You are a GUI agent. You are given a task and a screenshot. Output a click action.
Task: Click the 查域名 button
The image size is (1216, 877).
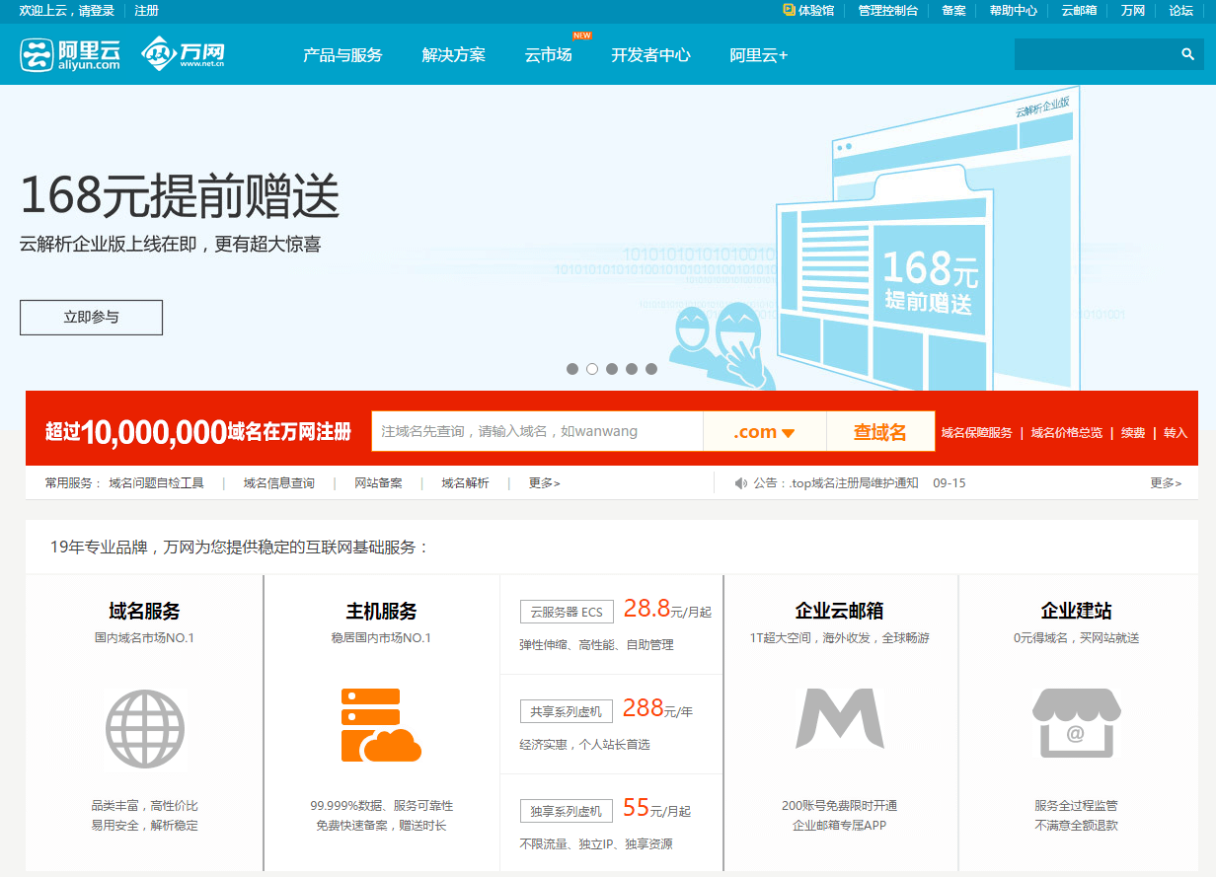pos(880,432)
